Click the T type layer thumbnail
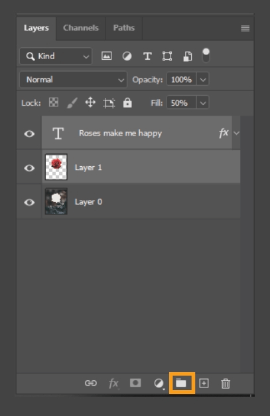The image size is (270, 416). click(58, 133)
